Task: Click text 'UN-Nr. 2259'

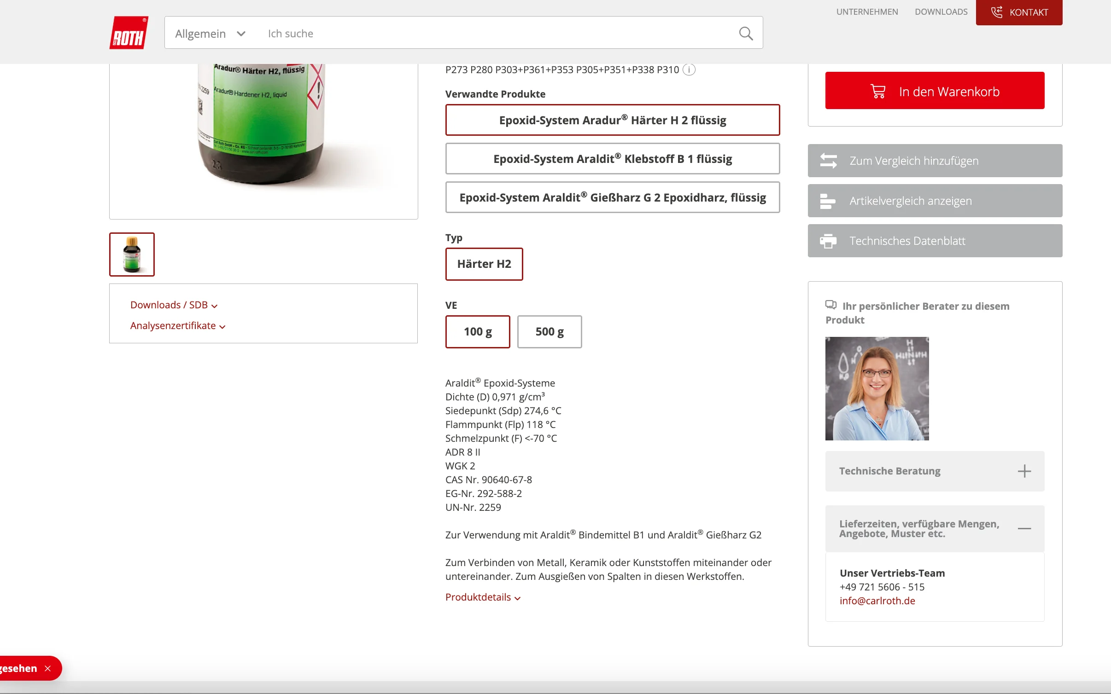Action: (x=473, y=507)
